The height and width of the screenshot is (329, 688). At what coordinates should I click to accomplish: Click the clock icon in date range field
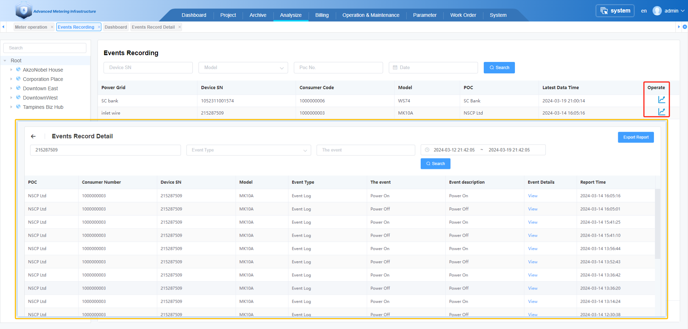pyautogui.click(x=427, y=150)
